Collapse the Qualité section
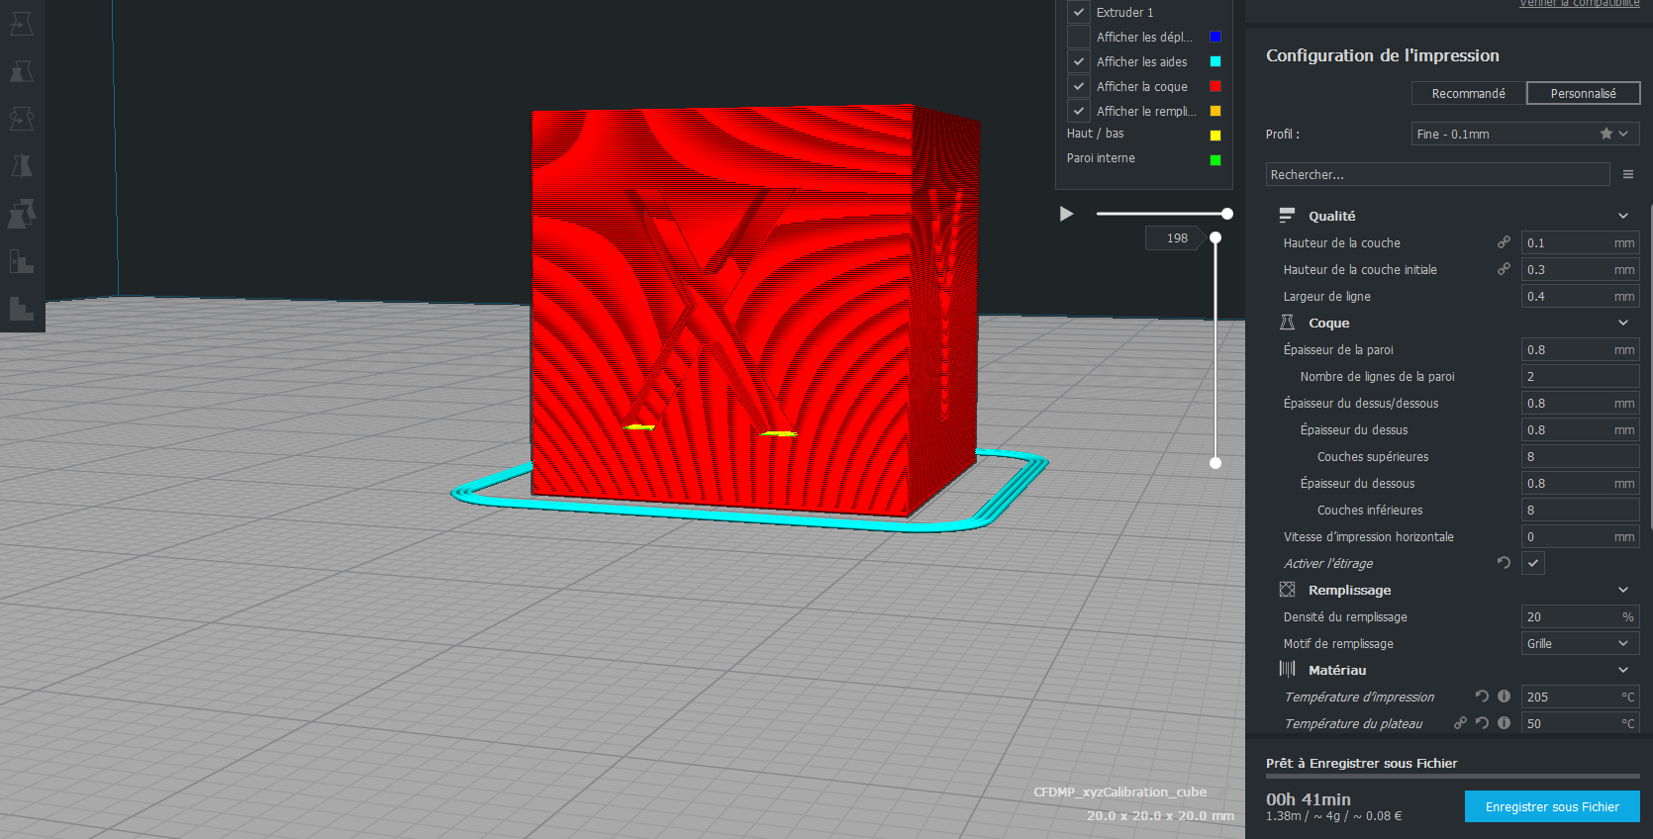This screenshot has height=839, width=1653. 1622,216
